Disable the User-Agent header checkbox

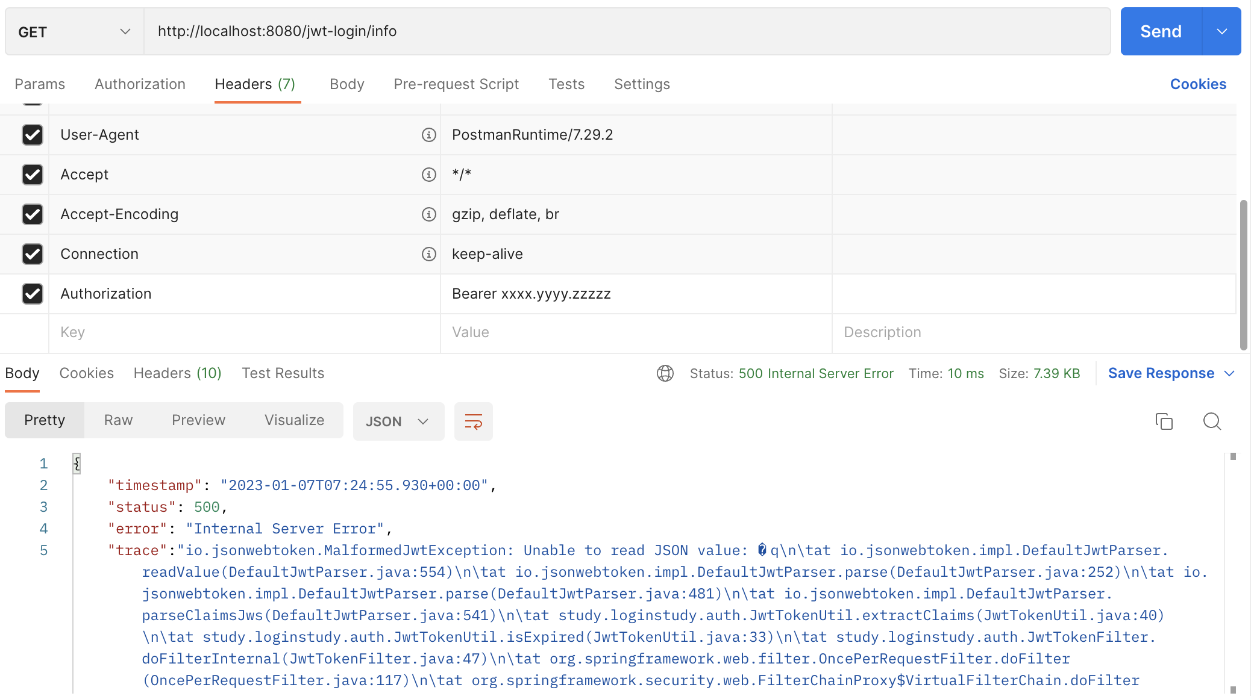point(33,135)
